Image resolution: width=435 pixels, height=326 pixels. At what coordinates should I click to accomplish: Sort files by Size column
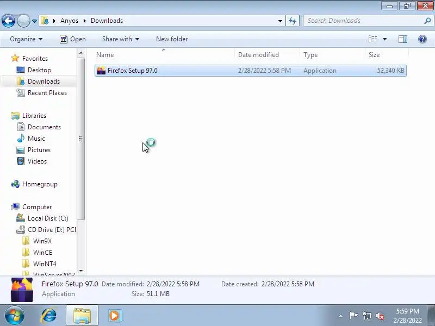click(x=387, y=55)
